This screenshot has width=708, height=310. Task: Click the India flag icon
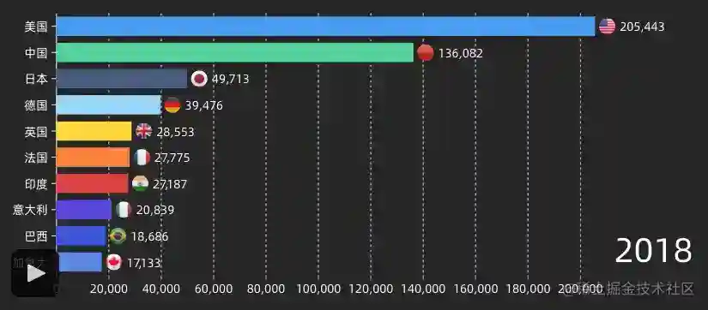click(140, 183)
